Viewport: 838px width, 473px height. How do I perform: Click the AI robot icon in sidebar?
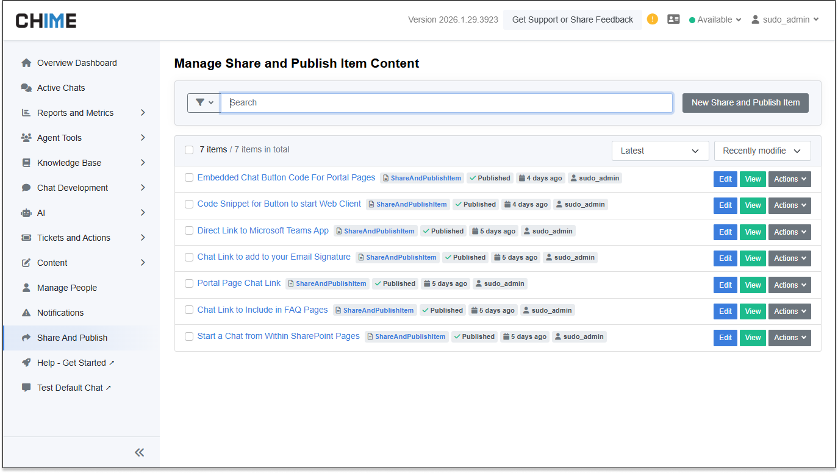coord(26,213)
